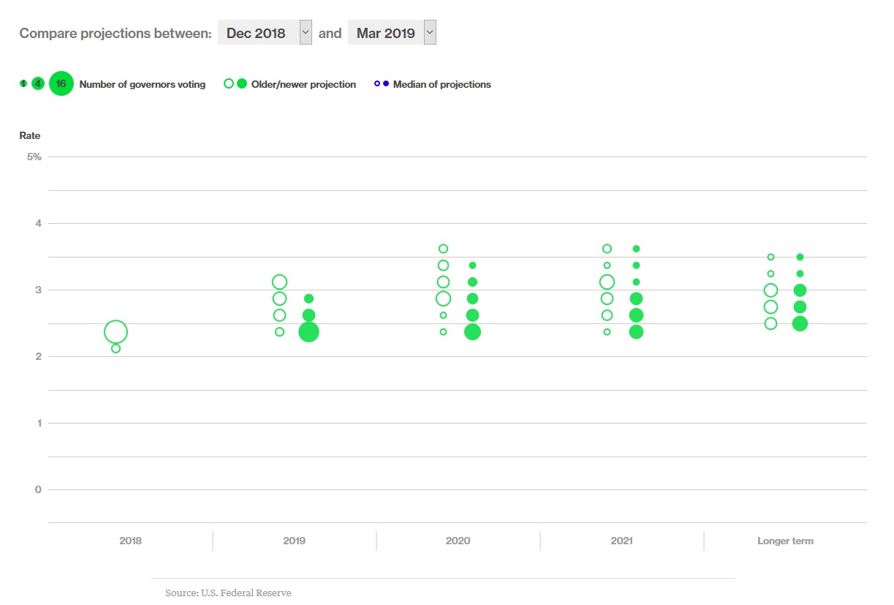Click the hollow green older-projection legend circle
This screenshot has height=605, width=894.
coord(229,84)
